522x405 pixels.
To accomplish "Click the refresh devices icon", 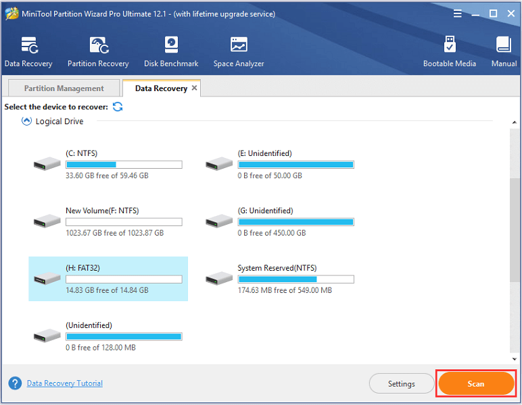I will click(x=118, y=107).
